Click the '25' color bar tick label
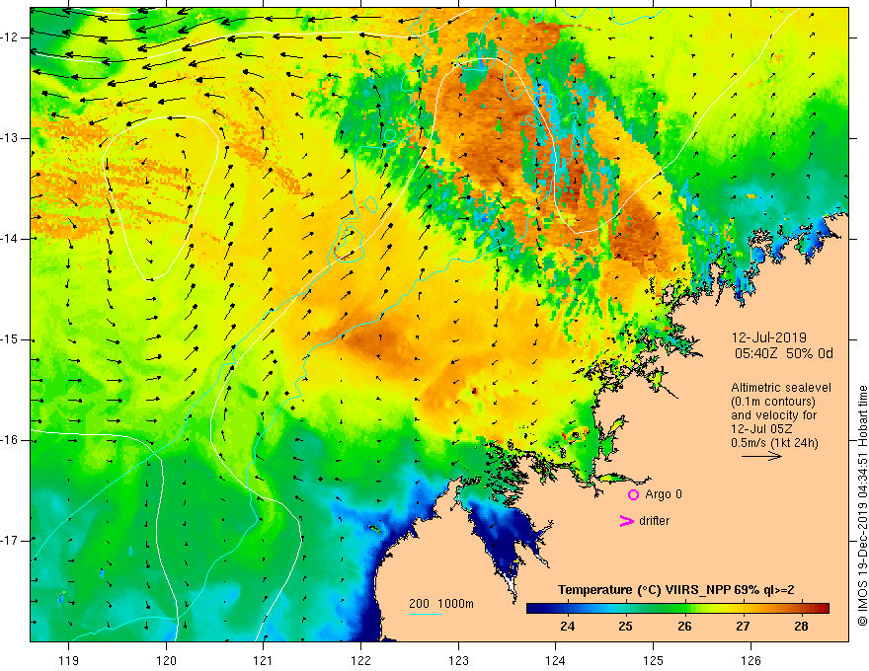This screenshot has height=671, width=869. tap(626, 627)
